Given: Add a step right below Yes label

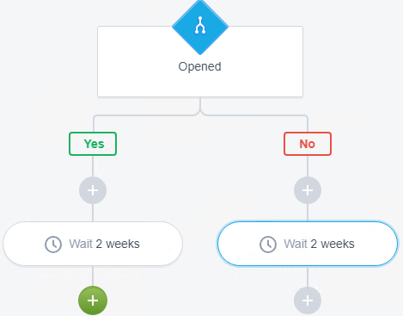Looking at the screenshot, I should point(93,190).
